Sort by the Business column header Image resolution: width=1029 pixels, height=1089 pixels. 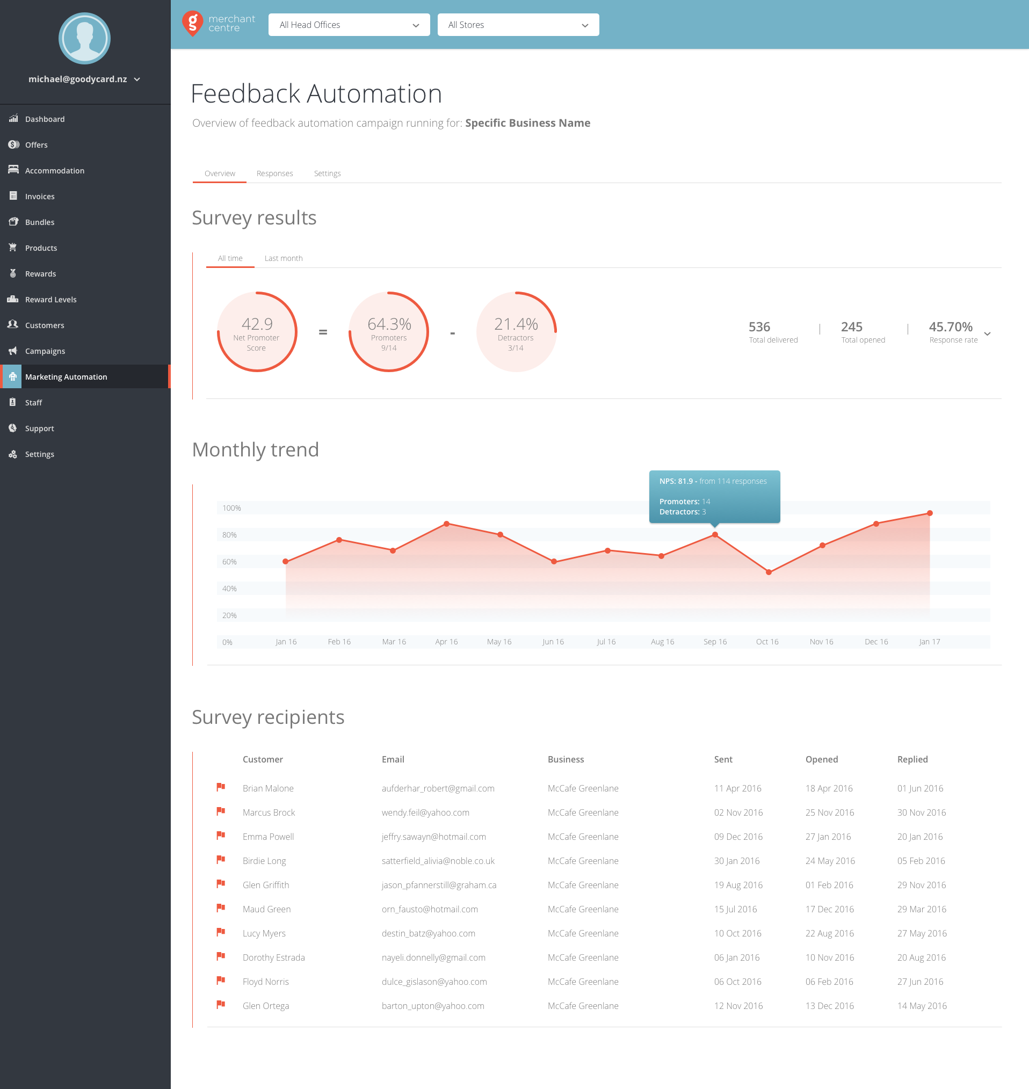click(566, 759)
